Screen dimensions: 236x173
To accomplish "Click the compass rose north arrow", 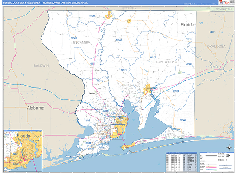I will pyautogui.click(x=228, y=148).
